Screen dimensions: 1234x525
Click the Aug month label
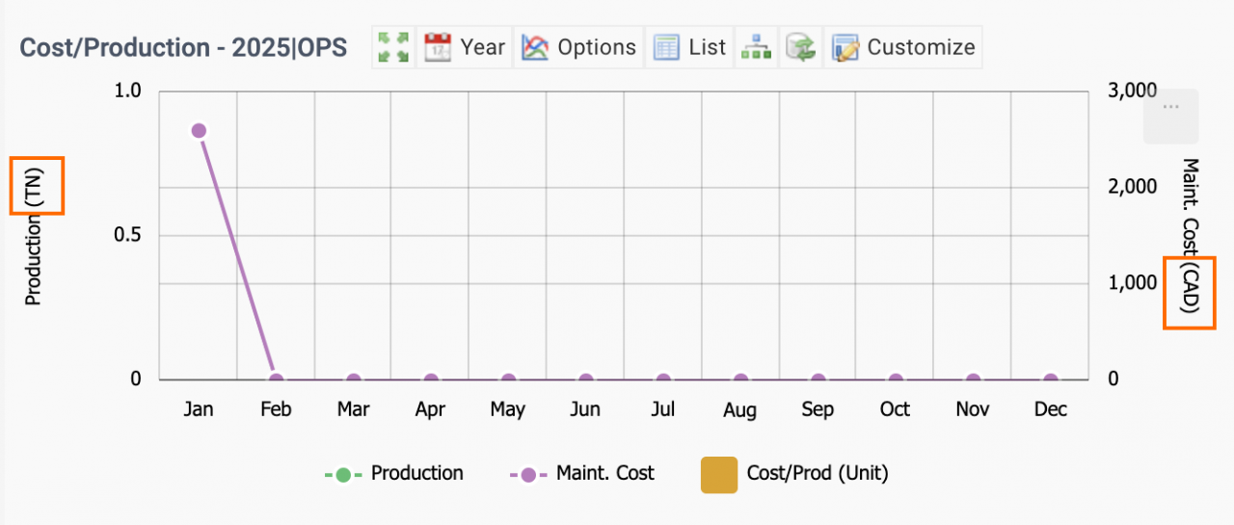tap(740, 409)
